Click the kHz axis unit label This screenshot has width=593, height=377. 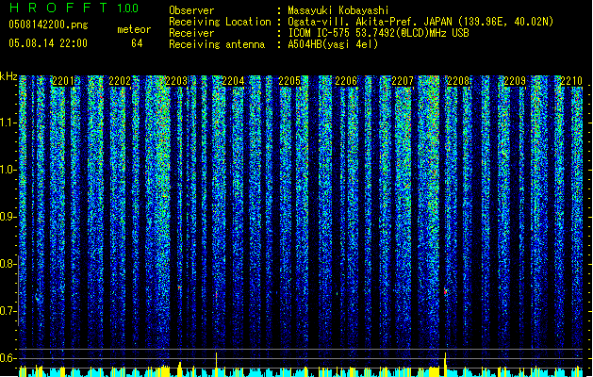[8, 76]
